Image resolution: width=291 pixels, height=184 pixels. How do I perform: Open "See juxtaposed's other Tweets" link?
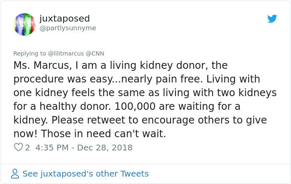(x=85, y=174)
